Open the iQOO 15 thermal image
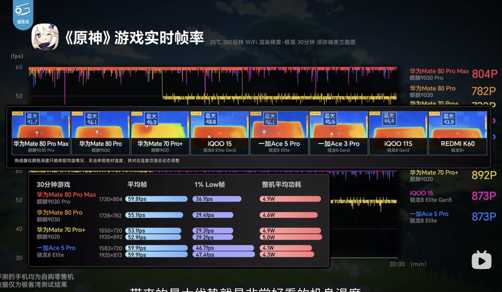The height and width of the screenshot is (292, 502). [x=220, y=133]
